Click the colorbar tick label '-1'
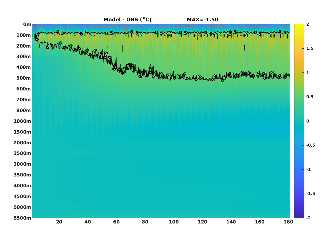The height and width of the screenshot is (242, 322). (x=308, y=170)
